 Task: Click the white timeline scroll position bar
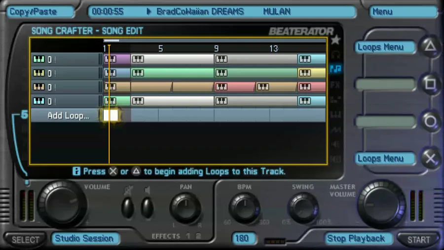[x=111, y=41]
